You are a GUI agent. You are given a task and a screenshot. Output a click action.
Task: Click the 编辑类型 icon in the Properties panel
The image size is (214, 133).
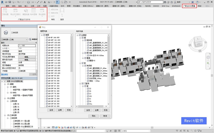point(30,39)
